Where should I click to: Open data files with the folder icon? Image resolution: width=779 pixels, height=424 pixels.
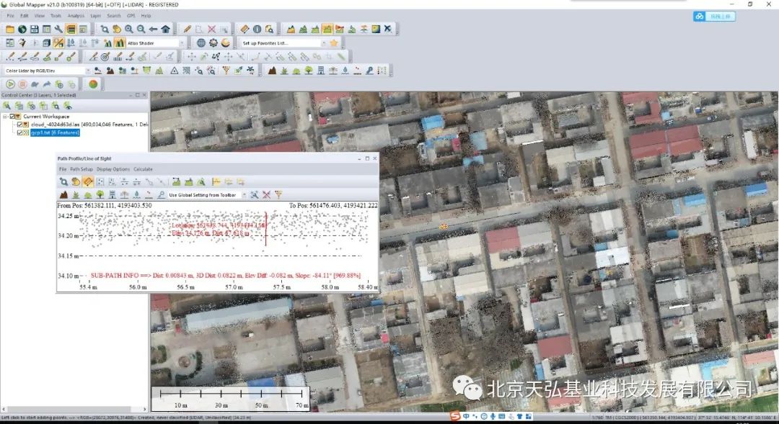(x=10, y=30)
